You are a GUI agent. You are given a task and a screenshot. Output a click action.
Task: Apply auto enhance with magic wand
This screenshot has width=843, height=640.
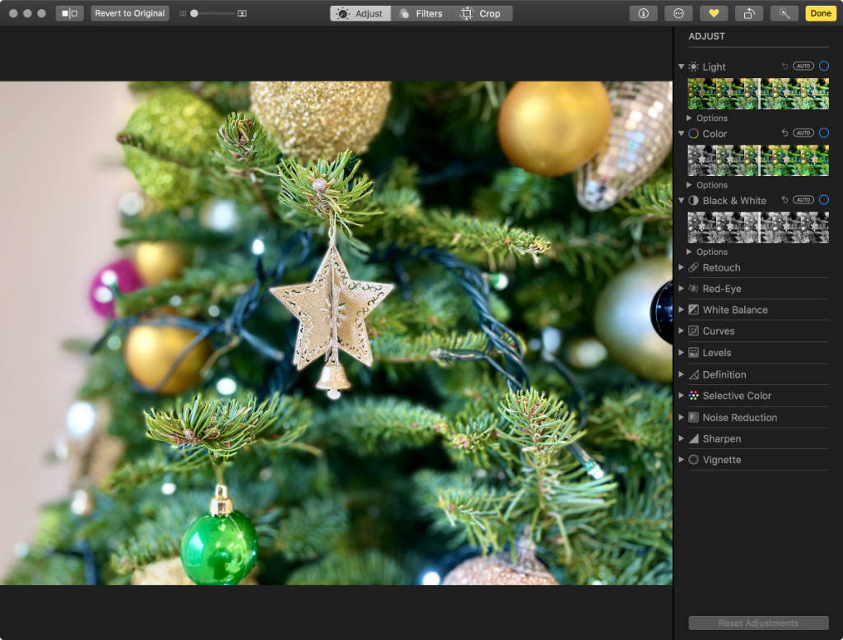(x=784, y=13)
